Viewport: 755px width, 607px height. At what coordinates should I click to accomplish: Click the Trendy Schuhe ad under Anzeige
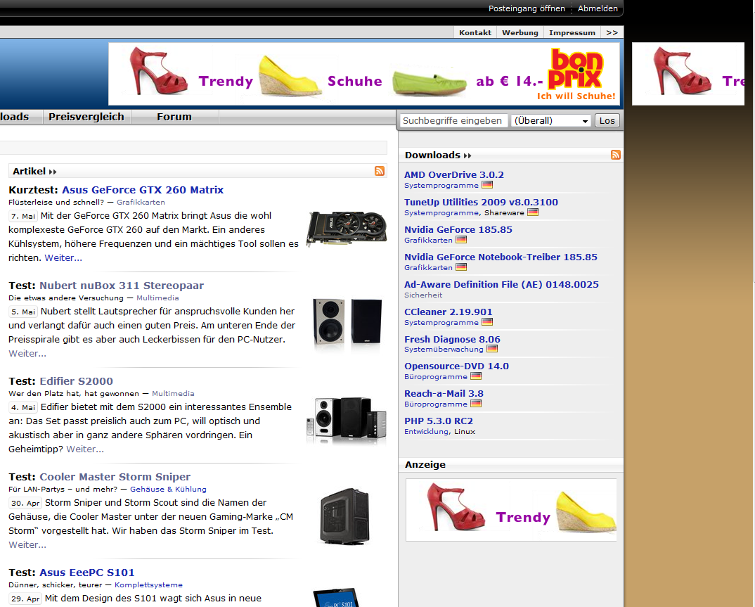tap(511, 510)
